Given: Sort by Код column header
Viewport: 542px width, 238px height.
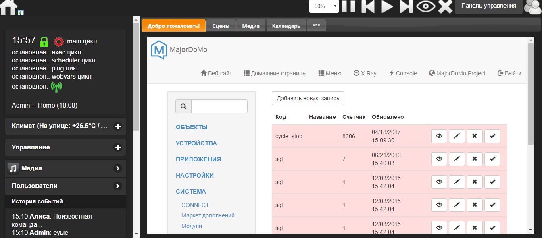Looking at the screenshot, I should point(281,117).
